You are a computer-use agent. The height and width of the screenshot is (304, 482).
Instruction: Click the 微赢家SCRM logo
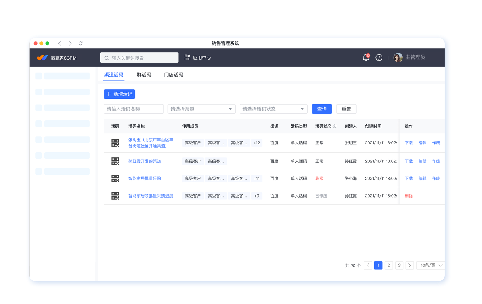(57, 58)
